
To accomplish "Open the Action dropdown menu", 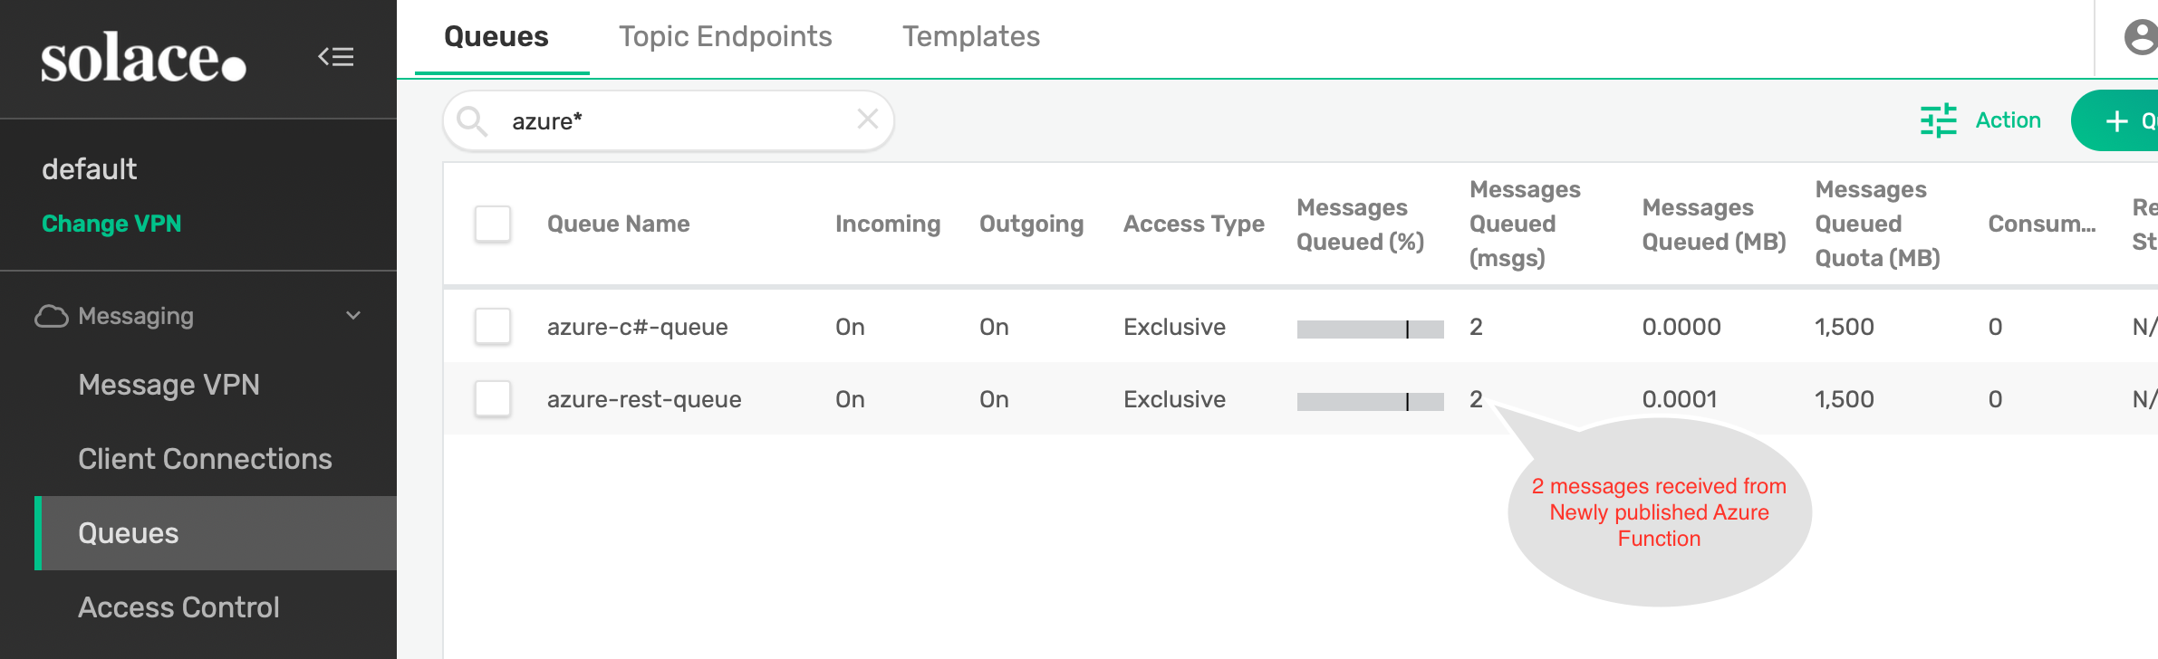I will tap(2007, 120).
